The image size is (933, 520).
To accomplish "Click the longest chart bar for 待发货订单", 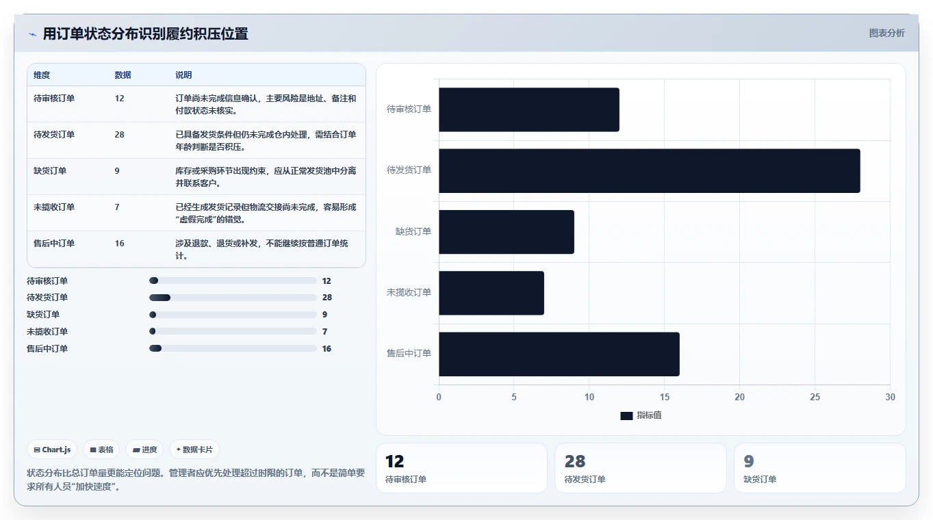I will pos(650,170).
